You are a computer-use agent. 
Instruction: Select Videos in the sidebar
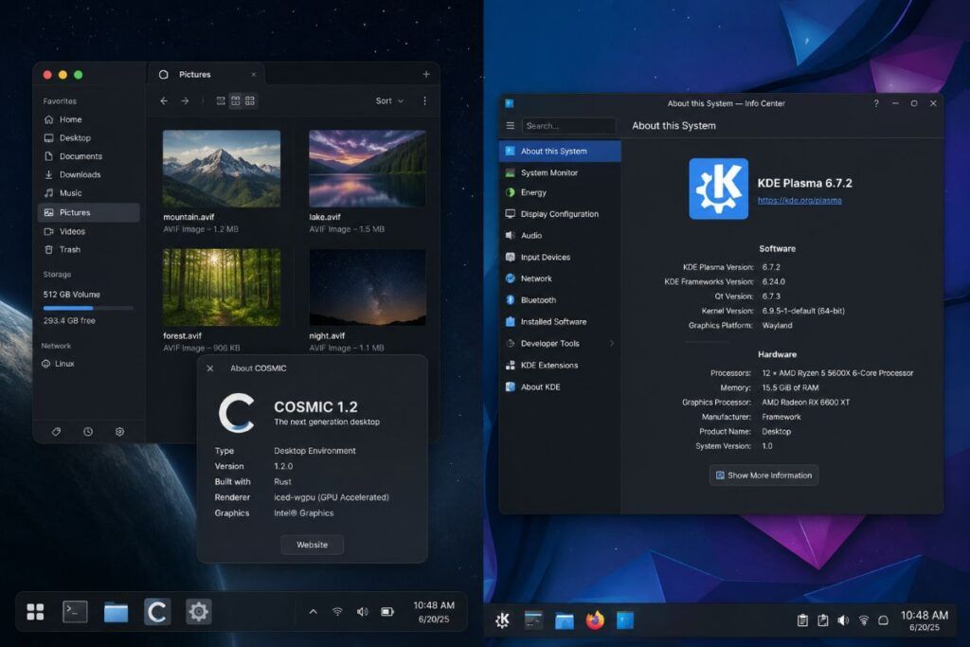coord(88,231)
